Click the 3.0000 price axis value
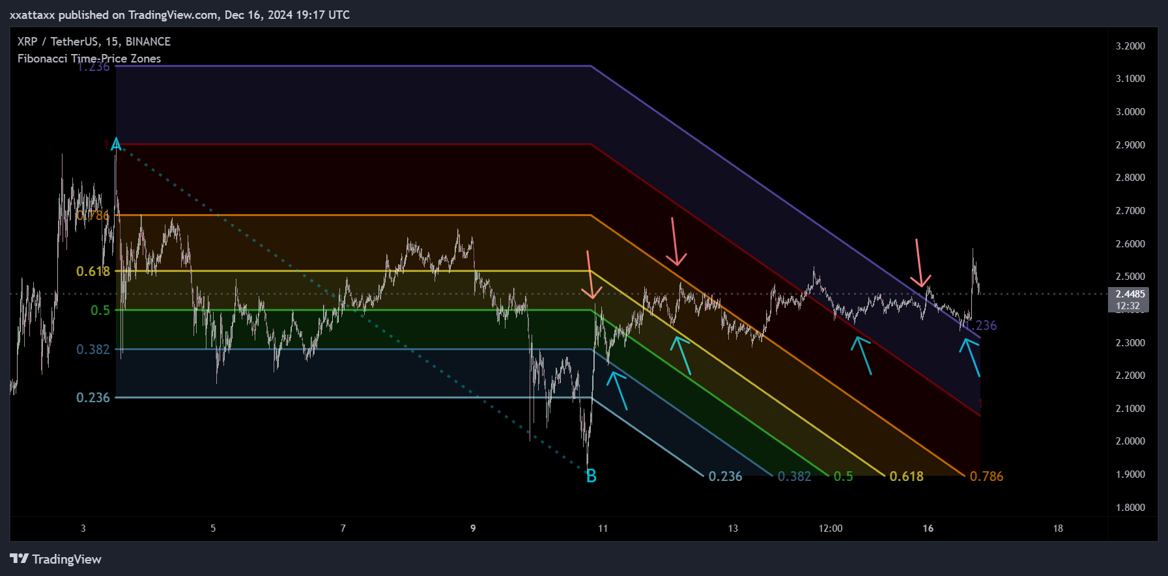Image resolution: width=1168 pixels, height=576 pixels. point(1130,112)
